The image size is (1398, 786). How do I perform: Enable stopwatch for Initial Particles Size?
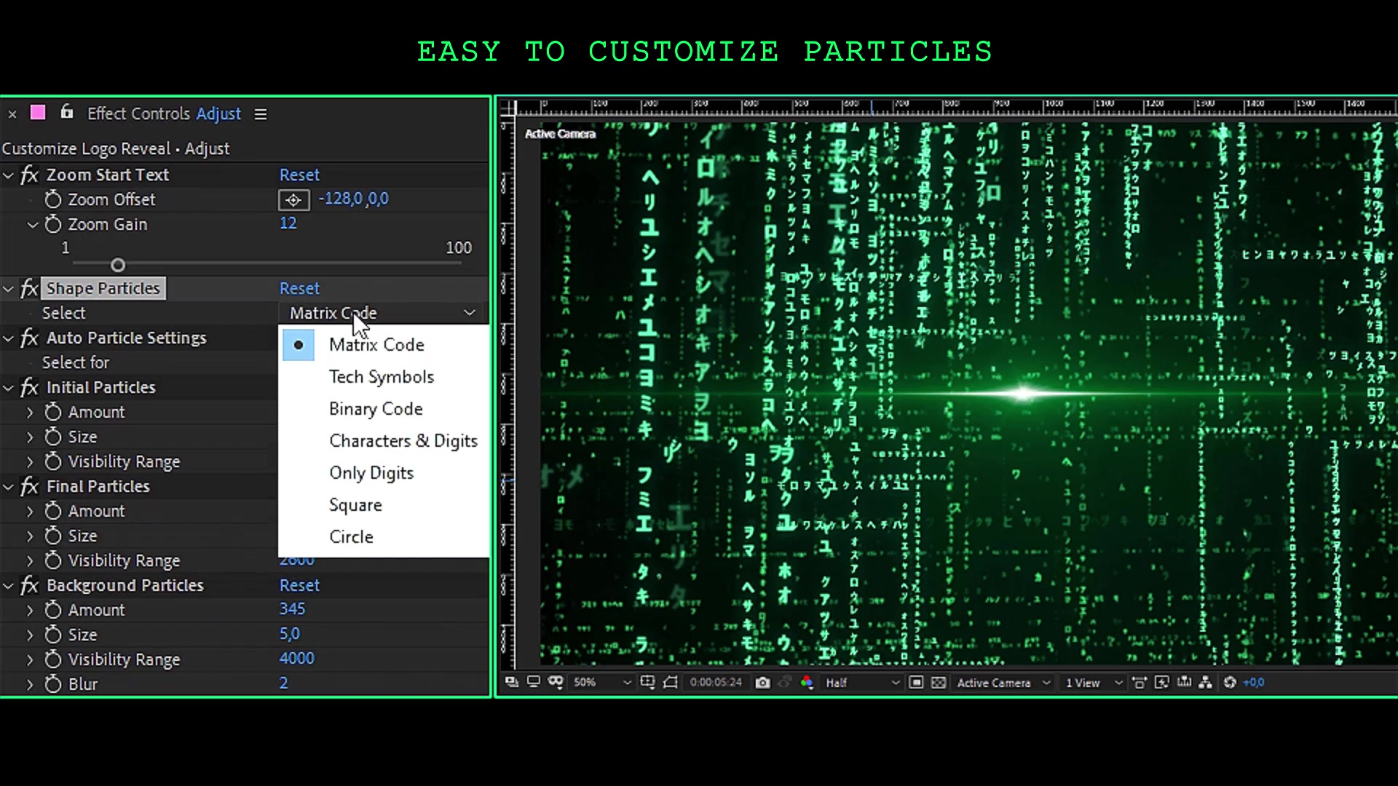click(x=52, y=437)
